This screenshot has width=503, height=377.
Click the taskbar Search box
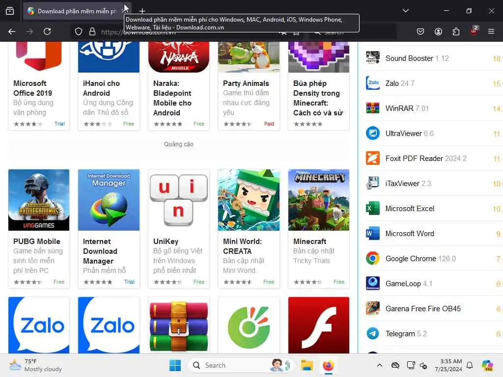[241, 365]
